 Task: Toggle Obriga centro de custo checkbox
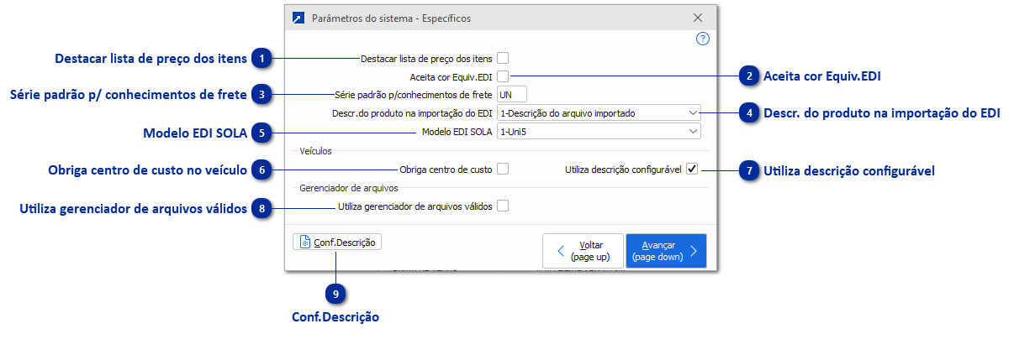[503, 169]
